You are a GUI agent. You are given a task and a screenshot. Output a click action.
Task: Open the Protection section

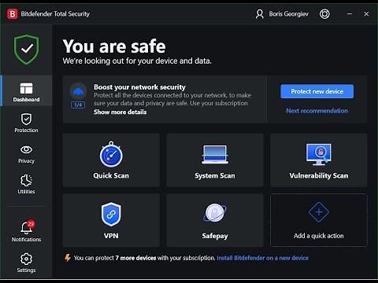26,123
